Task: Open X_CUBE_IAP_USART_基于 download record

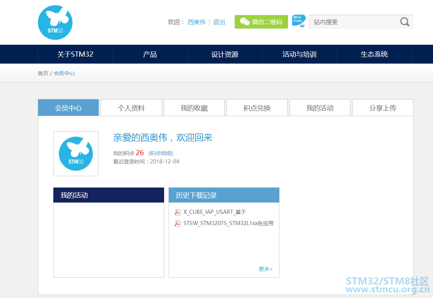Action: pos(214,212)
